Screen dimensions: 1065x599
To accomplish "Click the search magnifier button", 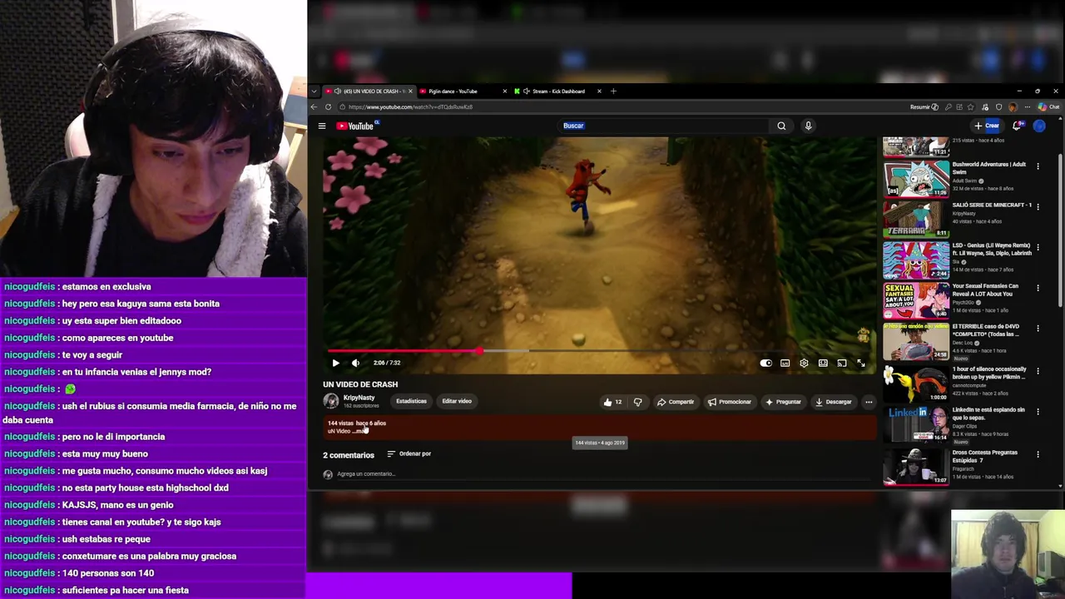I will tap(781, 126).
